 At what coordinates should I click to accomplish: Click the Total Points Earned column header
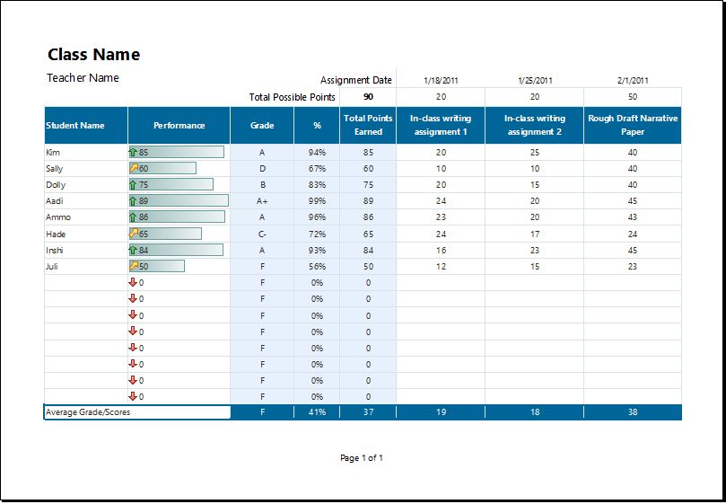point(368,125)
